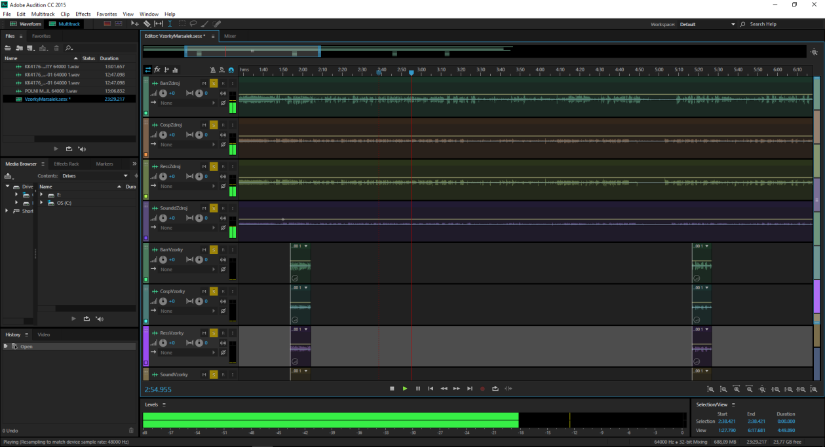825x447 pixels.
Task: Expand the E: drive in Media Browser
Action: [41, 195]
